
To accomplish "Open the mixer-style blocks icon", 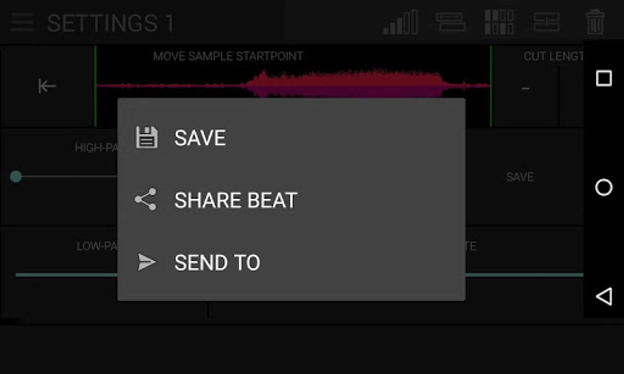I will (x=547, y=22).
